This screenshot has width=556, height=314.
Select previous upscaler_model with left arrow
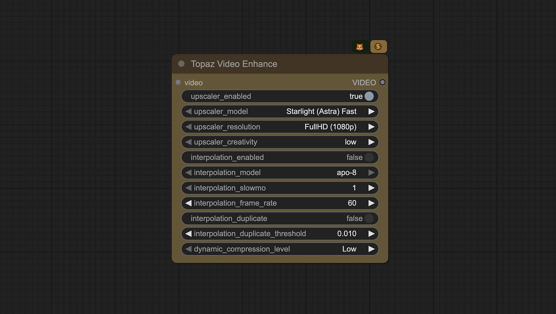188,112
